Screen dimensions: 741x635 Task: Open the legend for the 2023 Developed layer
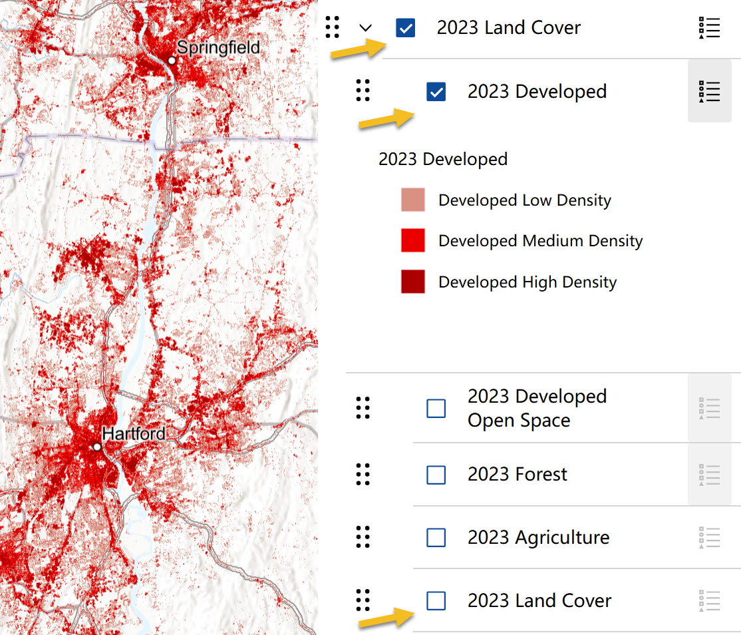[710, 91]
